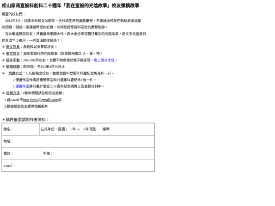Screen dimensions: 275x206
Task: Click the reward line 2.優選作品作者
Action: click(54, 80)
